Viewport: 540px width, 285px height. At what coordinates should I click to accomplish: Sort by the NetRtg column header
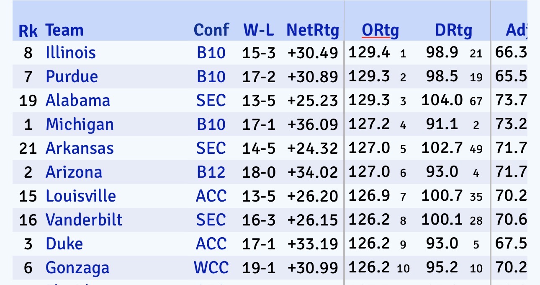click(x=312, y=30)
